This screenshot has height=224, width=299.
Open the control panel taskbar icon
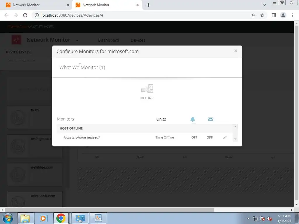click(80, 218)
